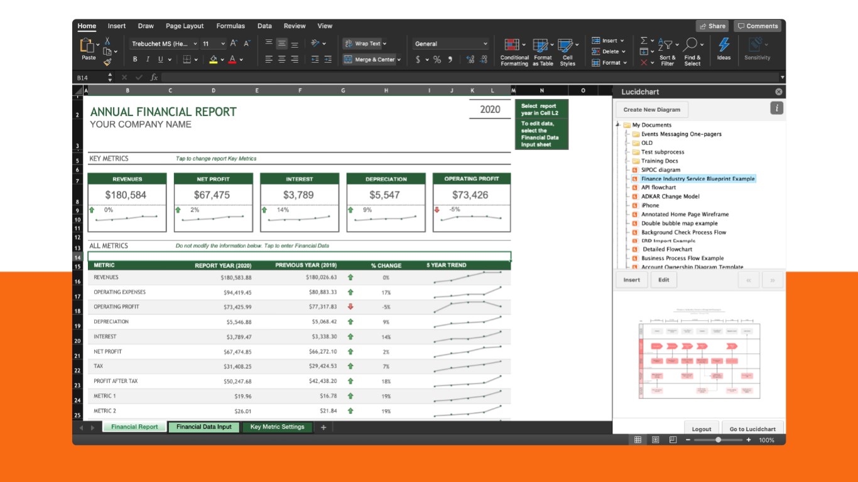Decrease the indent
Screen dimensions: 858x482
[314, 59]
